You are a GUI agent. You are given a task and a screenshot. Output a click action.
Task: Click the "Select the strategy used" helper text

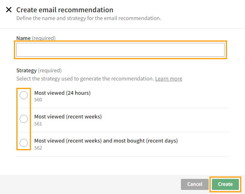(85, 78)
